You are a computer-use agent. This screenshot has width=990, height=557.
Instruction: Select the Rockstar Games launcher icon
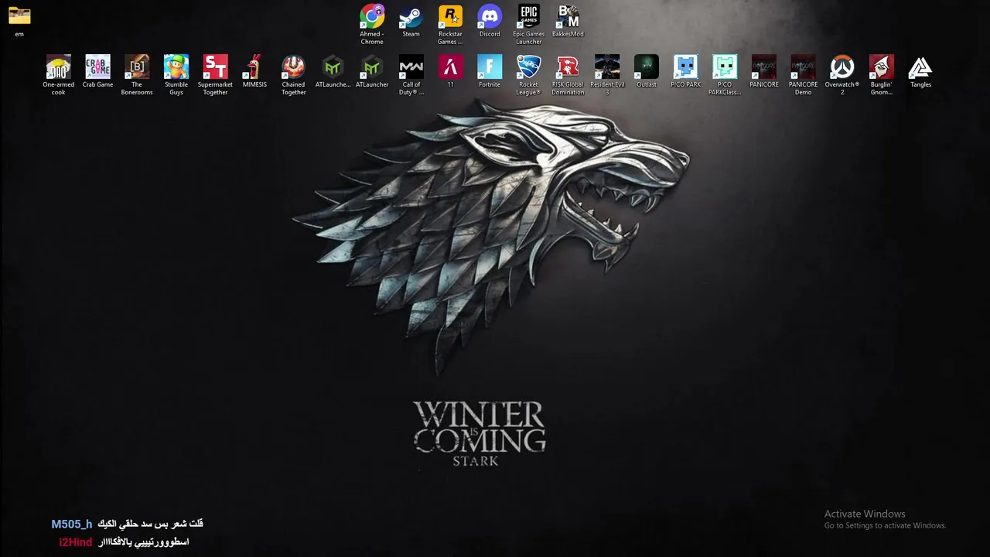pos(450,16)
